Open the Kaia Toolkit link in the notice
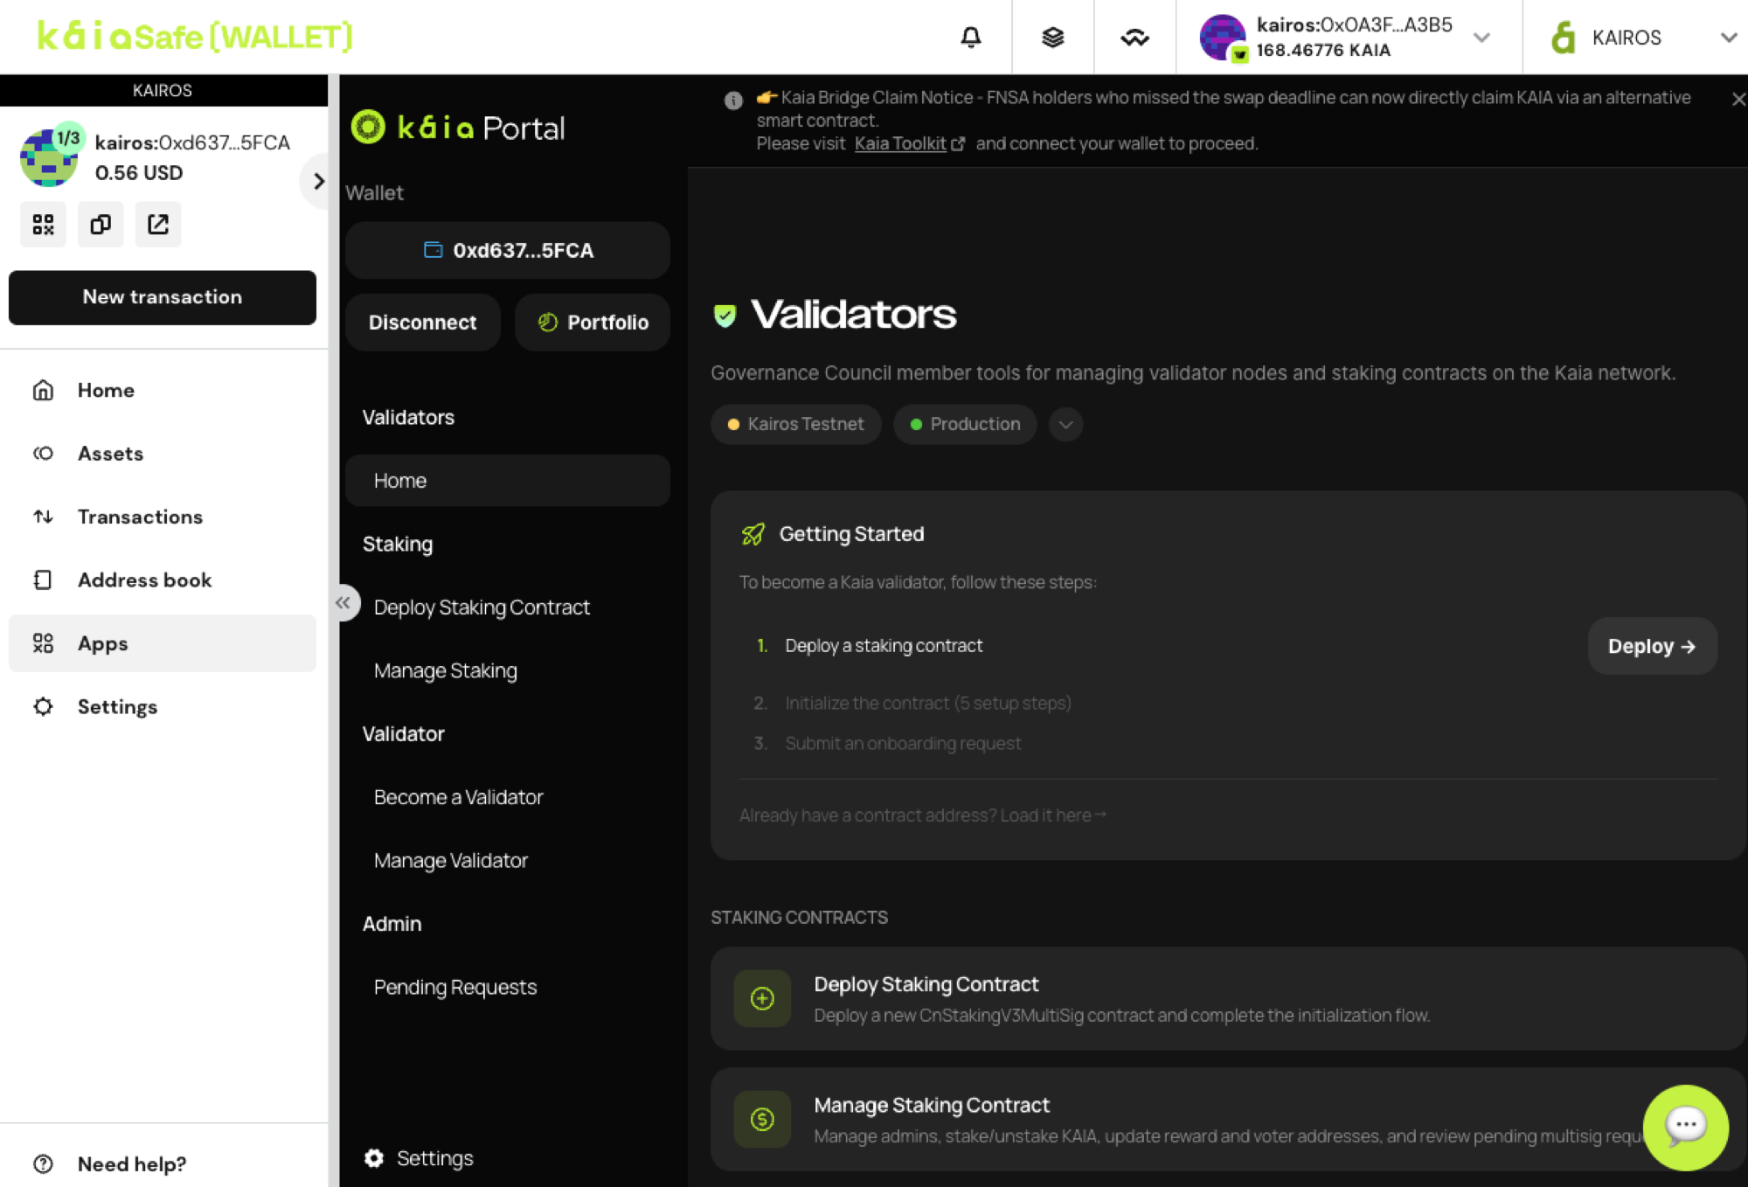The height and width of the screenshot is (1187, 1748). (x=900, y=143)
